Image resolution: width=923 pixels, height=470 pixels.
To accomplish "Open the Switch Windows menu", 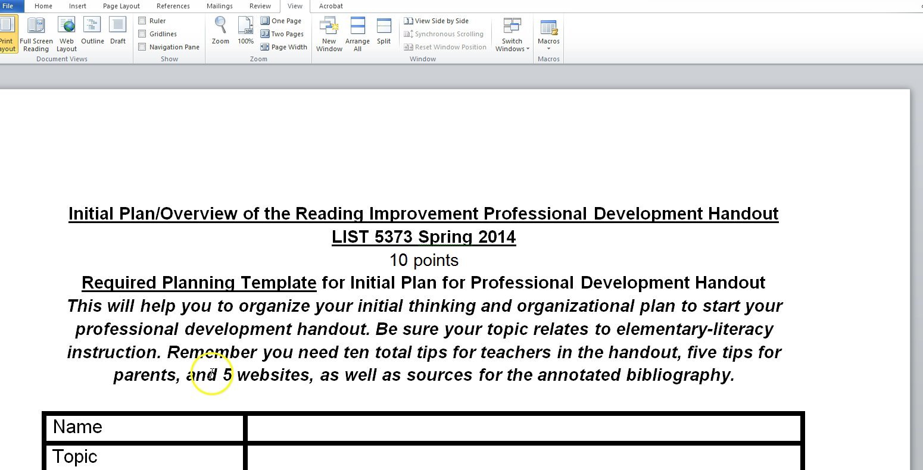I will (511, 34).
